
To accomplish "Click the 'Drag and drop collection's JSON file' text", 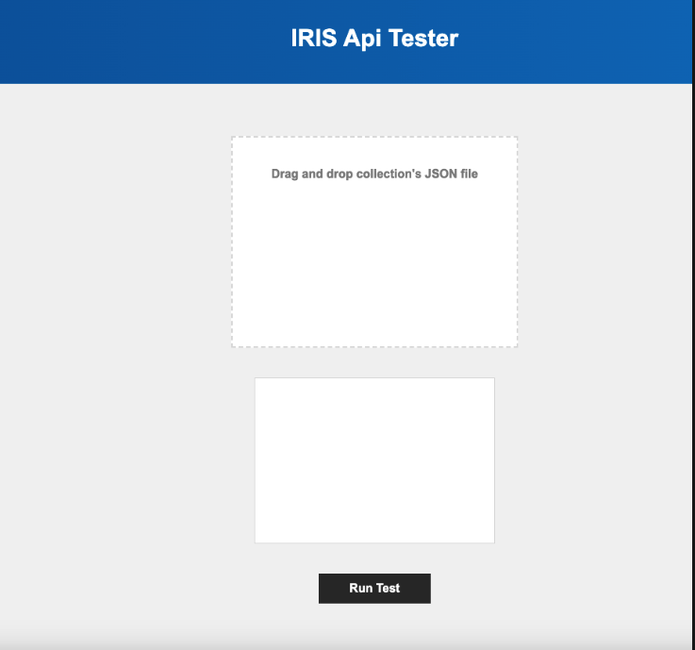I will coord(374,174).
